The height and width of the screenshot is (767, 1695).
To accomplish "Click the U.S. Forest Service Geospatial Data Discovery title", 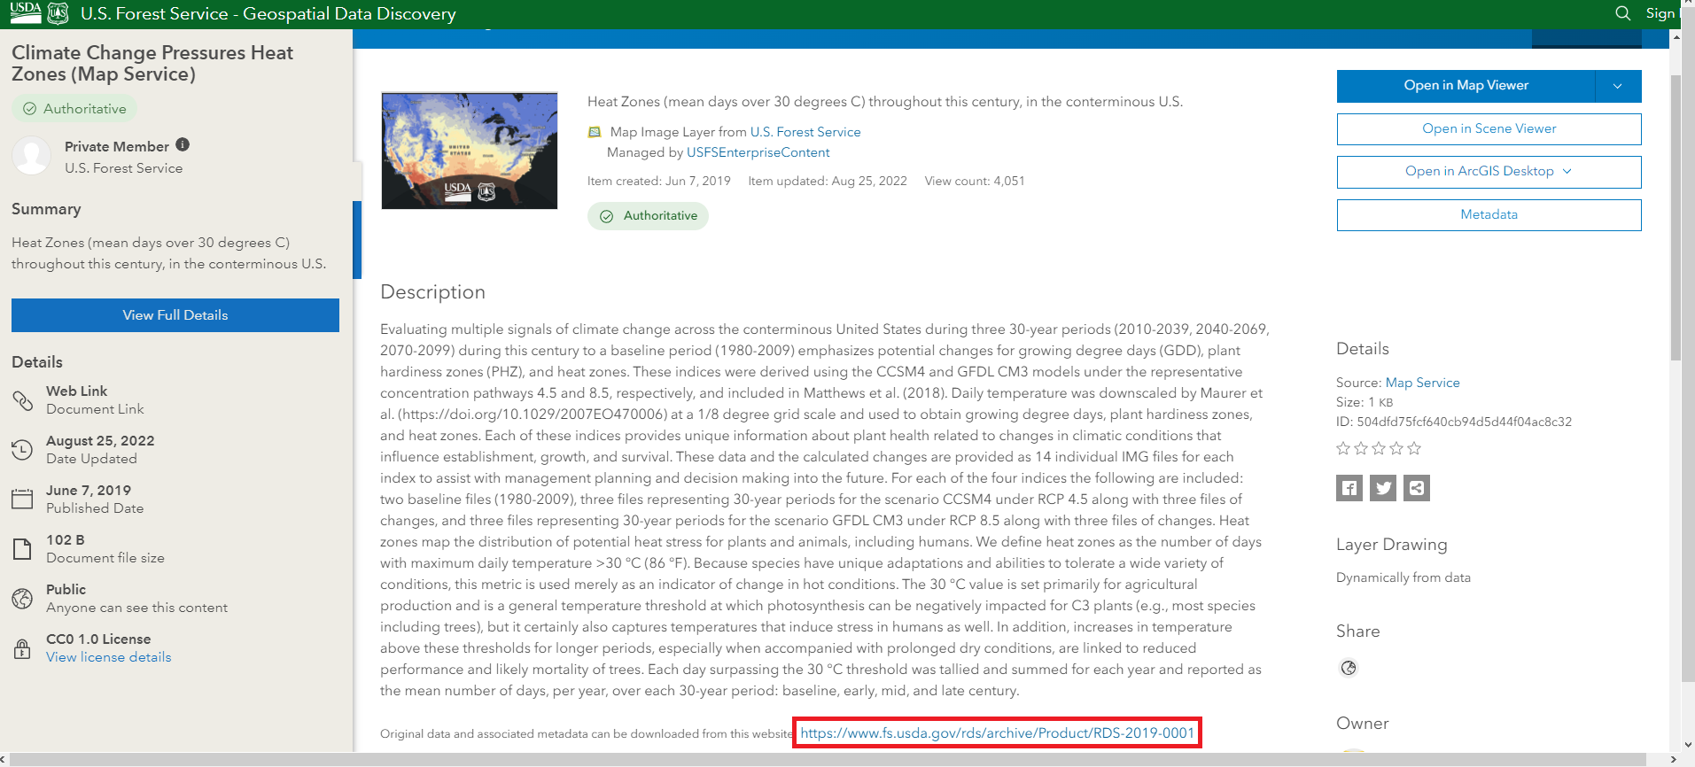I will pos(268,14).
